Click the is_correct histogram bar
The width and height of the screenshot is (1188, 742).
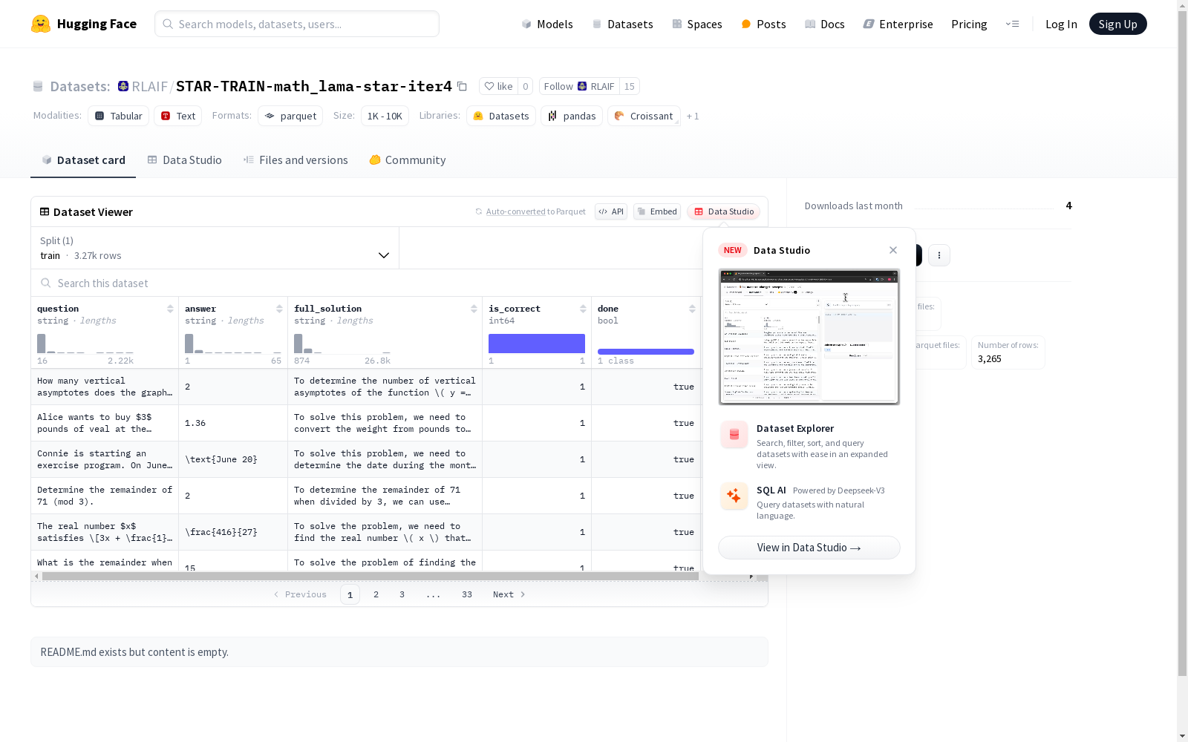537,344
